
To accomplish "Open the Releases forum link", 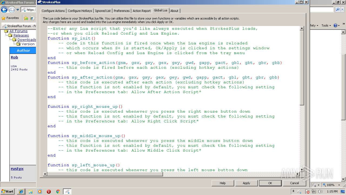I will click(x=21, y=35).
